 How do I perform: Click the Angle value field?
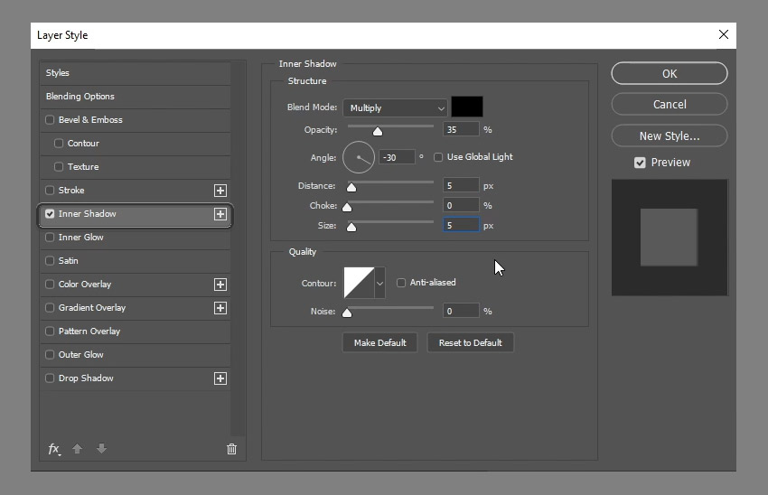(397, 158)
